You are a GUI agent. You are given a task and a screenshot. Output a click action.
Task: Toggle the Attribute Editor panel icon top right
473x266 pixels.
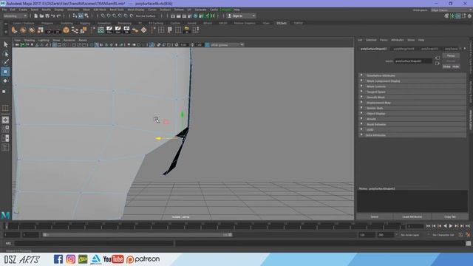[458, 16]
